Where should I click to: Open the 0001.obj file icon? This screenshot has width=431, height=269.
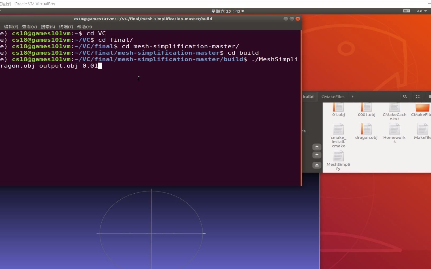[x=366, y=107]
